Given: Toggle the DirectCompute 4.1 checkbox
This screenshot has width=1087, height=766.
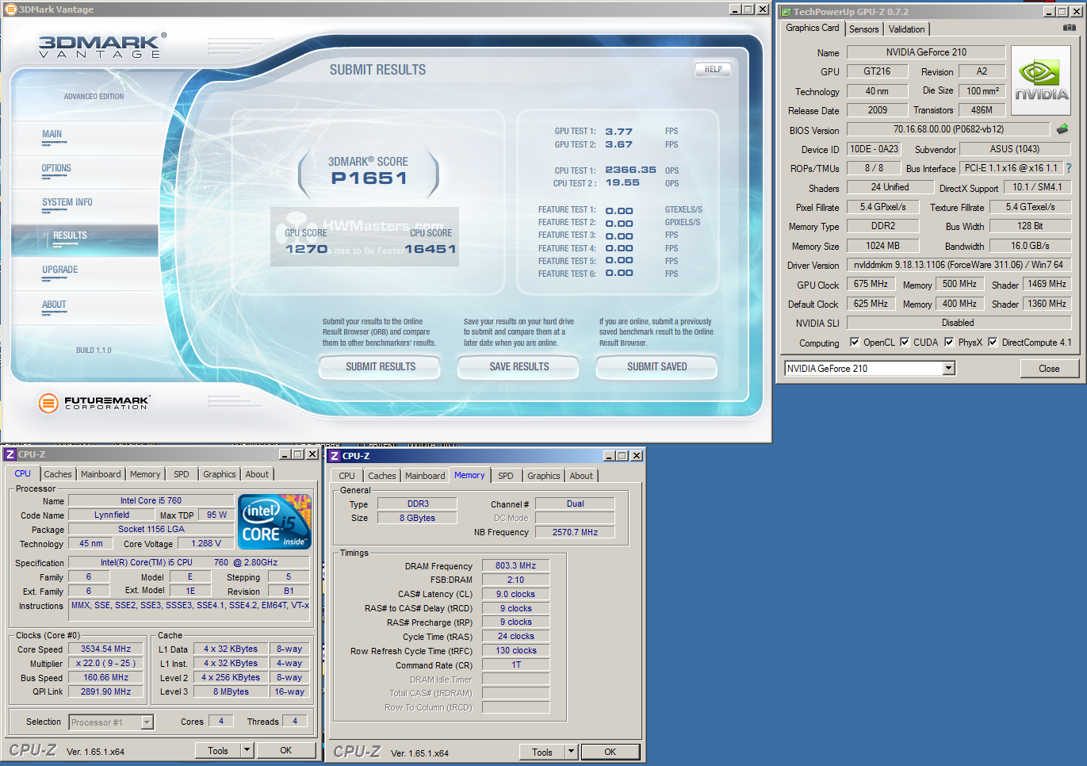Looking at the screenshot, I should (x=993, y=343).
